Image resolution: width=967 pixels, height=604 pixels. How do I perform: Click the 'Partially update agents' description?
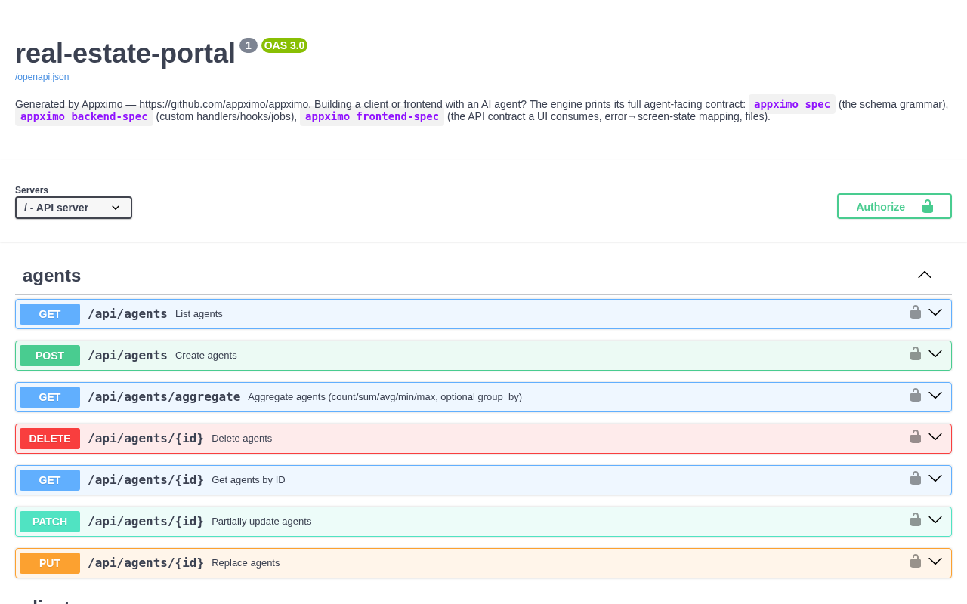[x=261, y=522]
